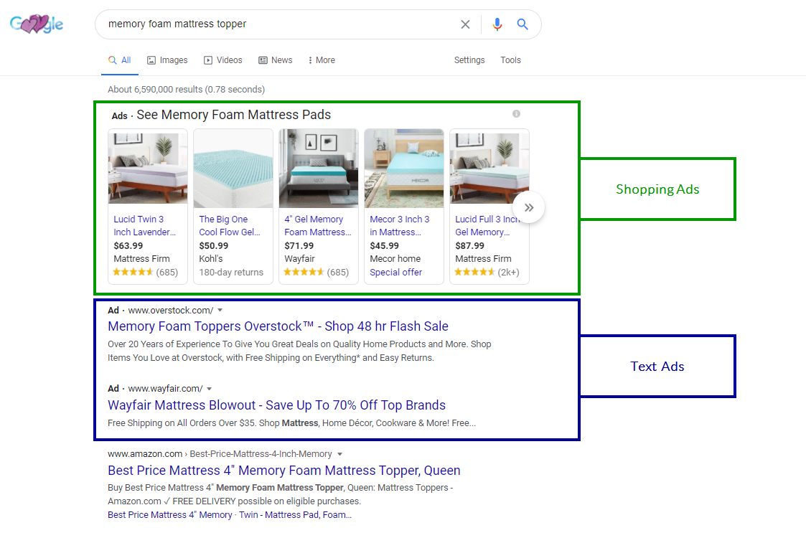The width and height of the screenshot is (806, 538).
Task: Click the www.wayfair.com/ ad URL
Action: (165, 389)
